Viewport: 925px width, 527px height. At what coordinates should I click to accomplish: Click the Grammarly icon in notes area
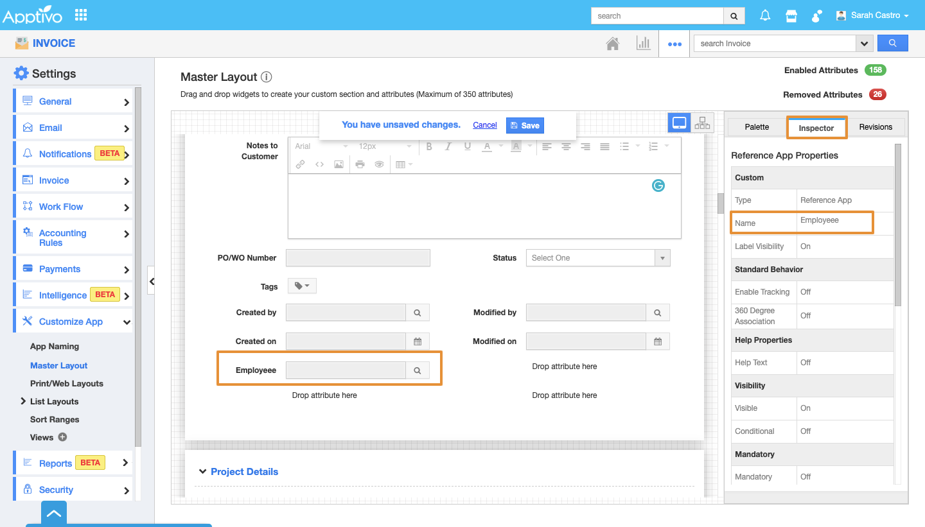658,186
